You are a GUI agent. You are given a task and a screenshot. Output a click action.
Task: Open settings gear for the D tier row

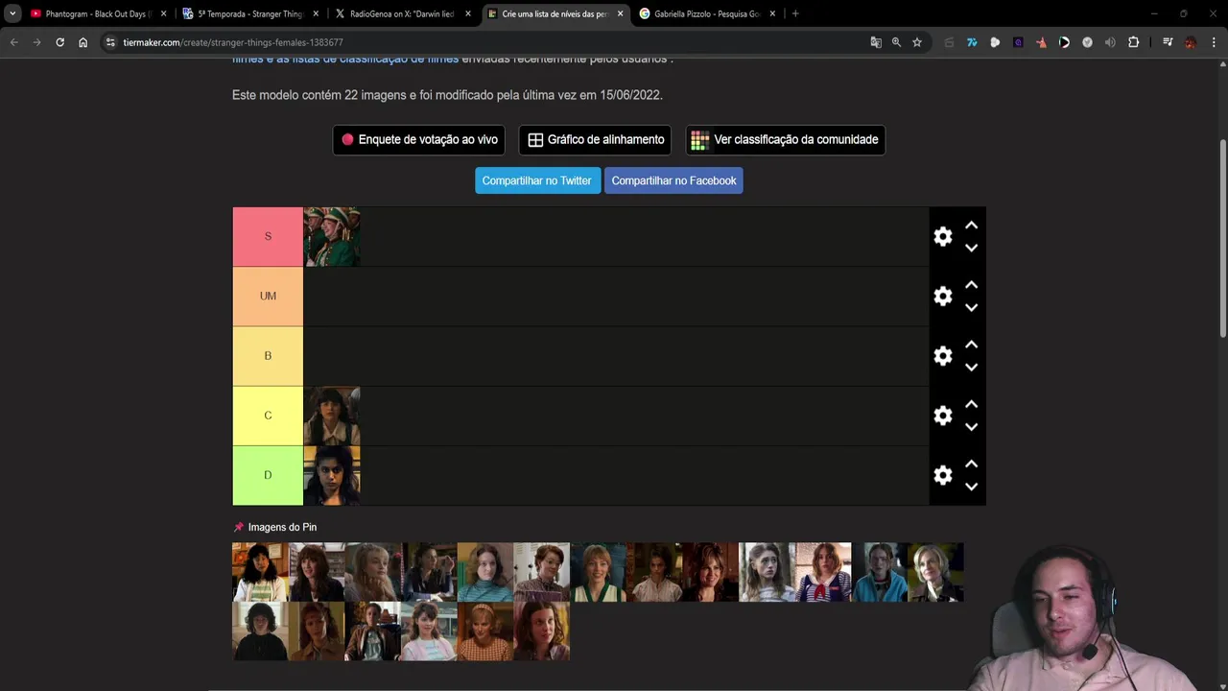point(943,475)
